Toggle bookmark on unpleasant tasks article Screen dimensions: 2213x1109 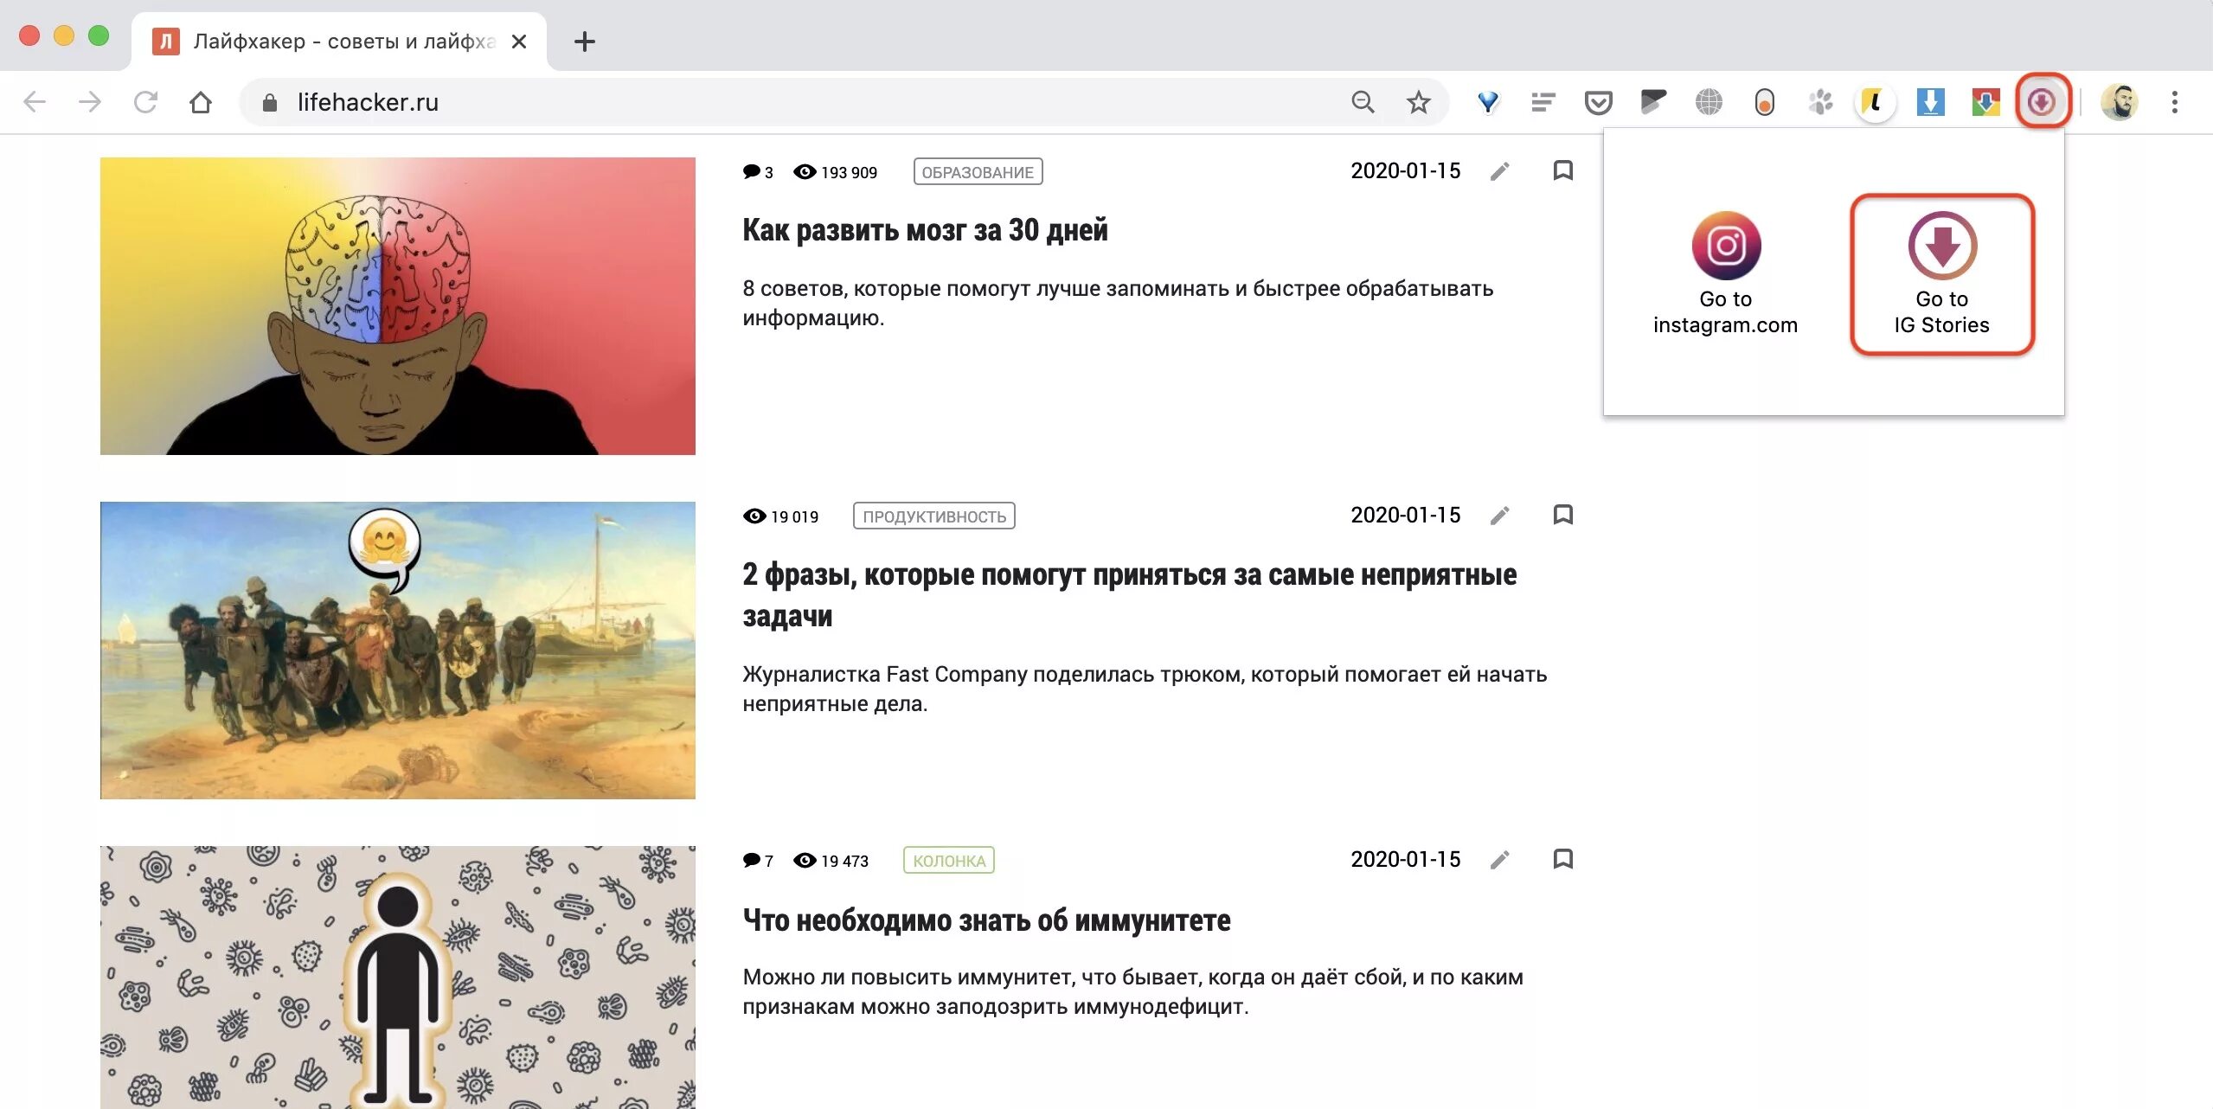pyautogui.click(x=1562, y=515)
